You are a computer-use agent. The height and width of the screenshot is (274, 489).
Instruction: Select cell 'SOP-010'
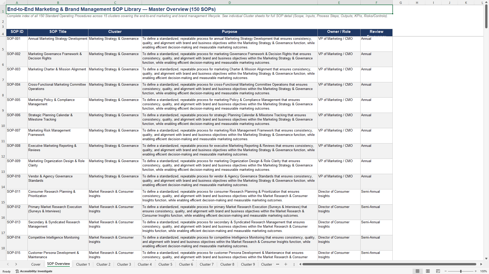[x=17, y=181]
